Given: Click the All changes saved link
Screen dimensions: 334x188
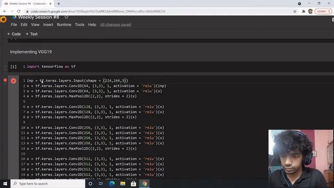Looking at the screenshot, I should click(x=115, y=25).
